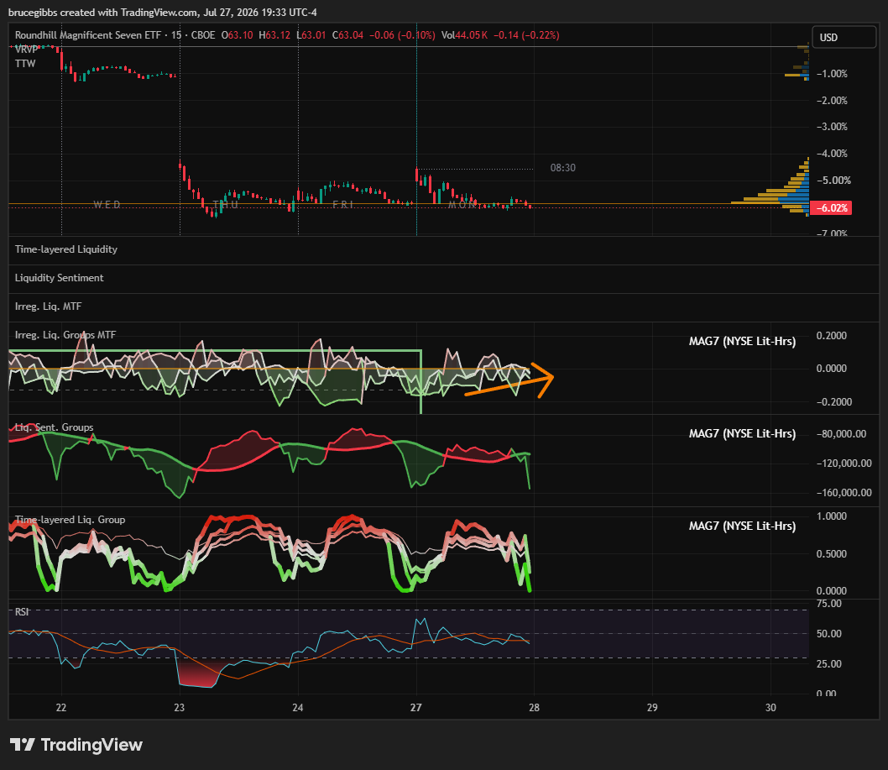The width and height of the screenshot is (888, 770).
Task: Click the red -6.02% current price label
Action: point(831,208)
